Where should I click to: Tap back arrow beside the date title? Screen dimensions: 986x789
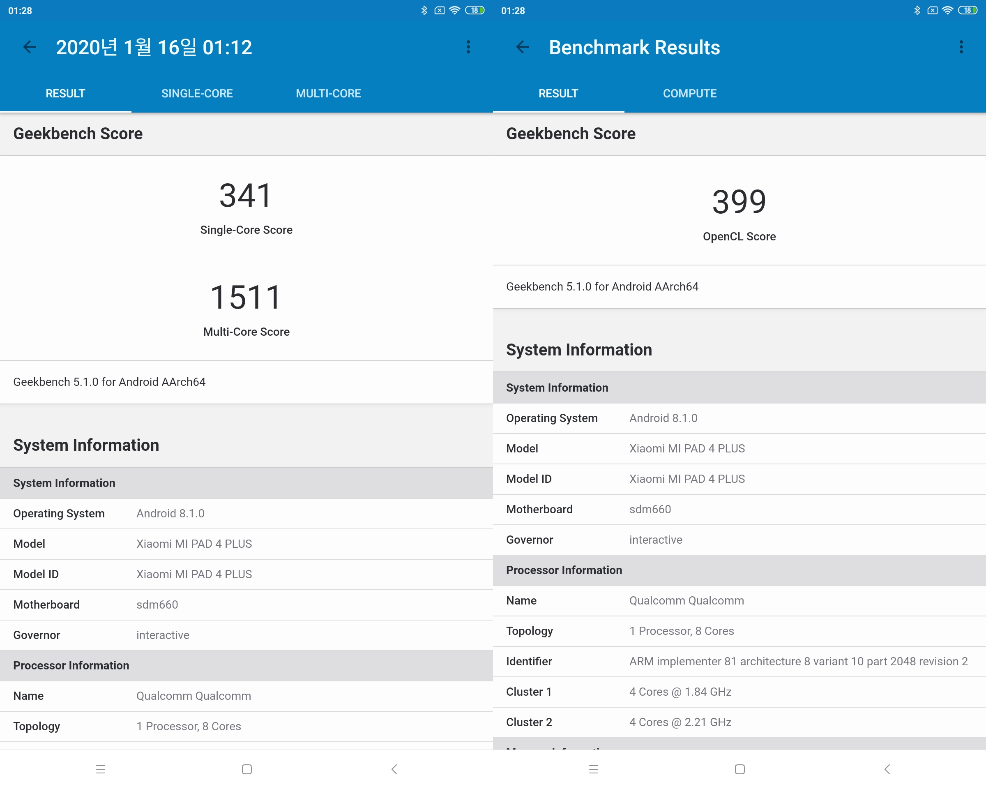(x=30, y=47)
